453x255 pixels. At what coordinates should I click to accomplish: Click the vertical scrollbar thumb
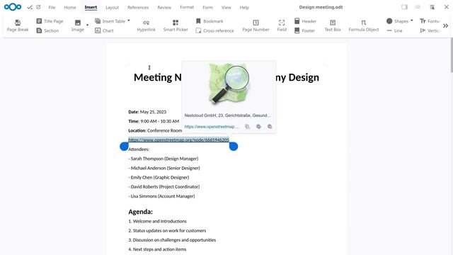[452, 55]
